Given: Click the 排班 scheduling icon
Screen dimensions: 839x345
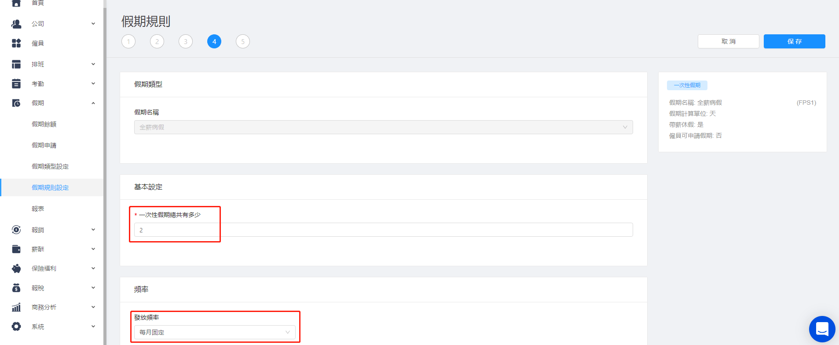Looking at the screenshot, I should pos(16,64).
